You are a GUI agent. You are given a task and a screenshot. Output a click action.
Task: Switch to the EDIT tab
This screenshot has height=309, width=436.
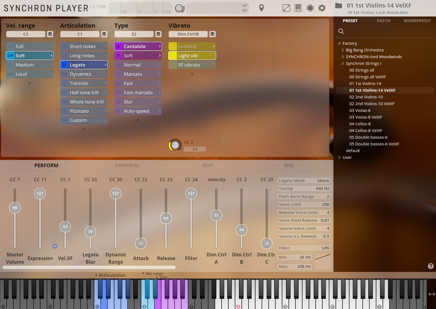pyautogui.click(x=208, y=166)
